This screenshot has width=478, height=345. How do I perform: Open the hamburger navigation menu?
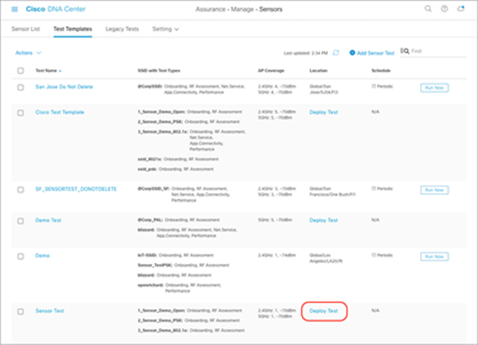pyautogui.click(x=15, y=10)
